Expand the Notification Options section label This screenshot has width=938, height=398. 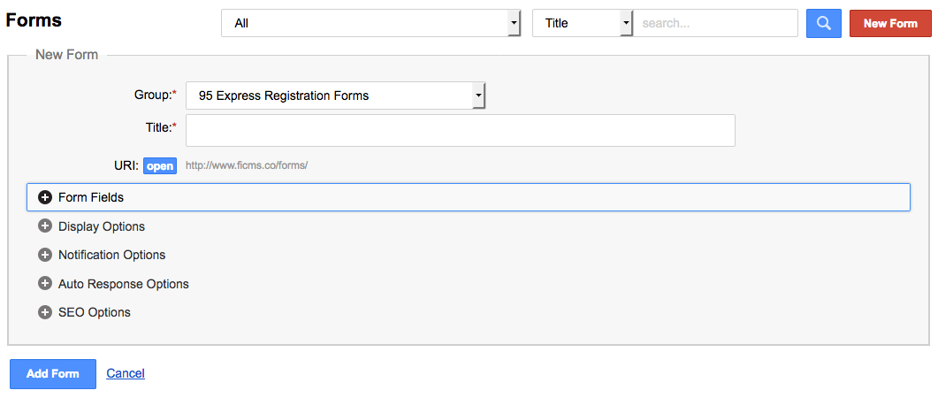(x=111, y=255)
